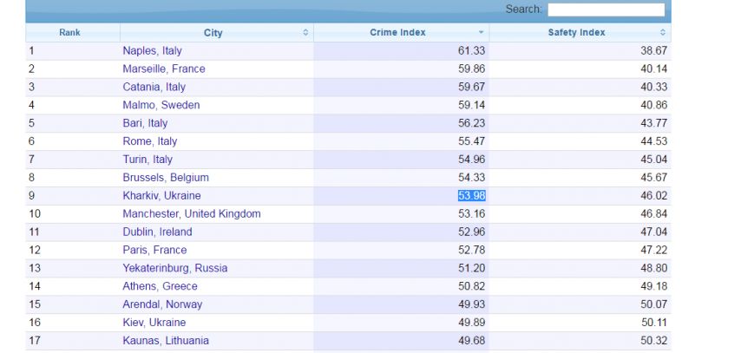Click safety index value 49.18
754x353 pixels.
(x=654, y=286)
